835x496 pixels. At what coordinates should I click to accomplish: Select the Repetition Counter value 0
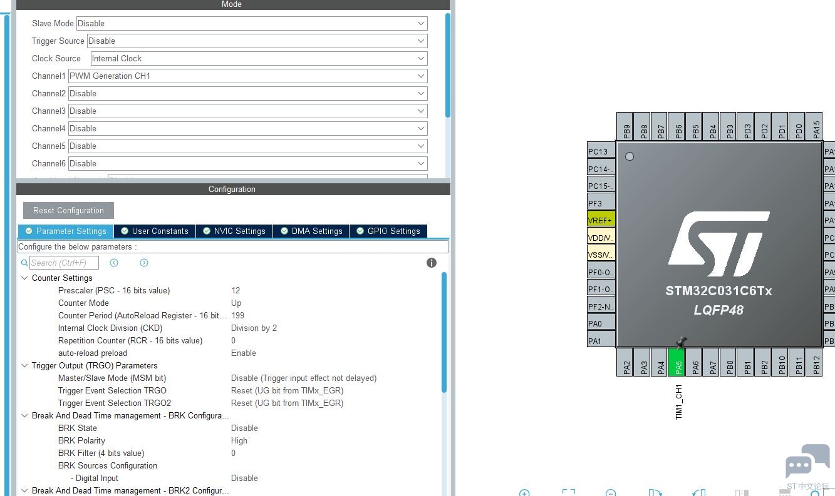pos(234,340)
